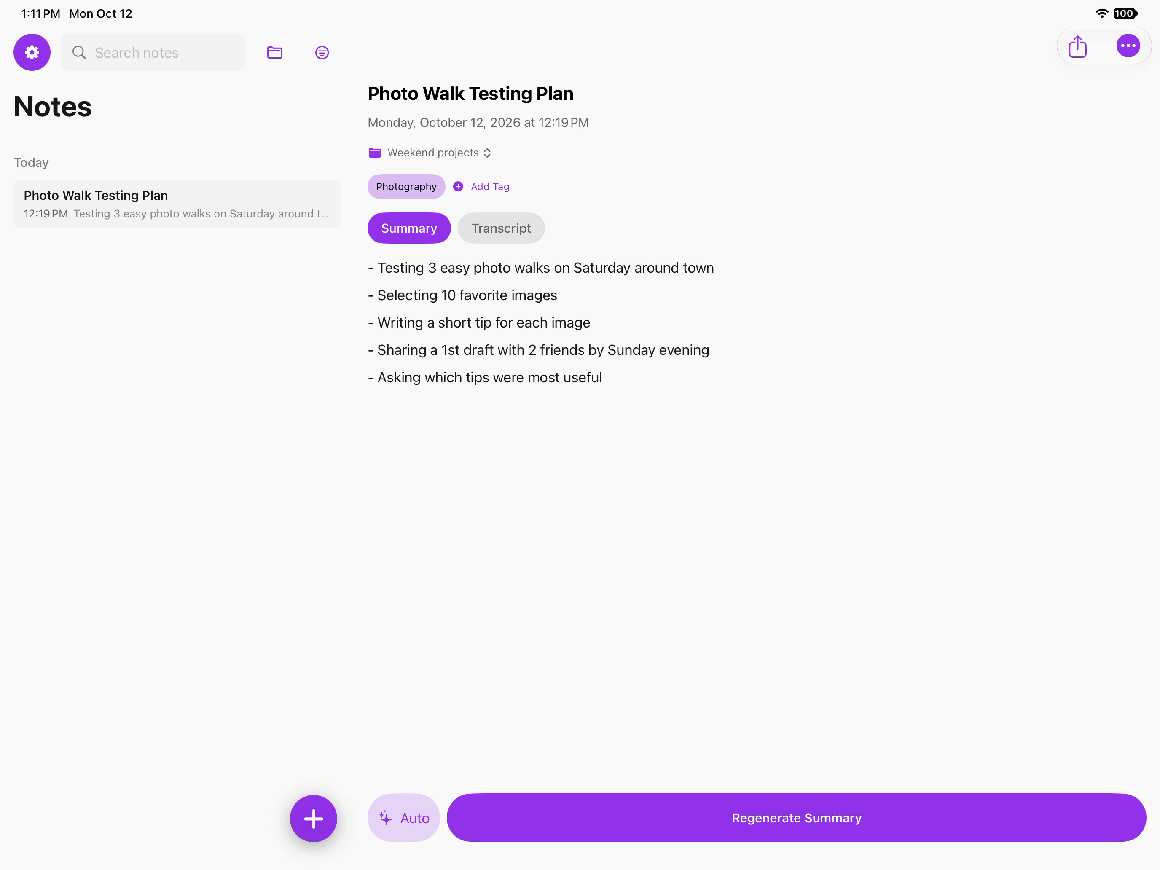The image size is (1160, 870).
Task: Click line 'Testing 3 easy photo walks on Saturday'
Action: (541, 268)
